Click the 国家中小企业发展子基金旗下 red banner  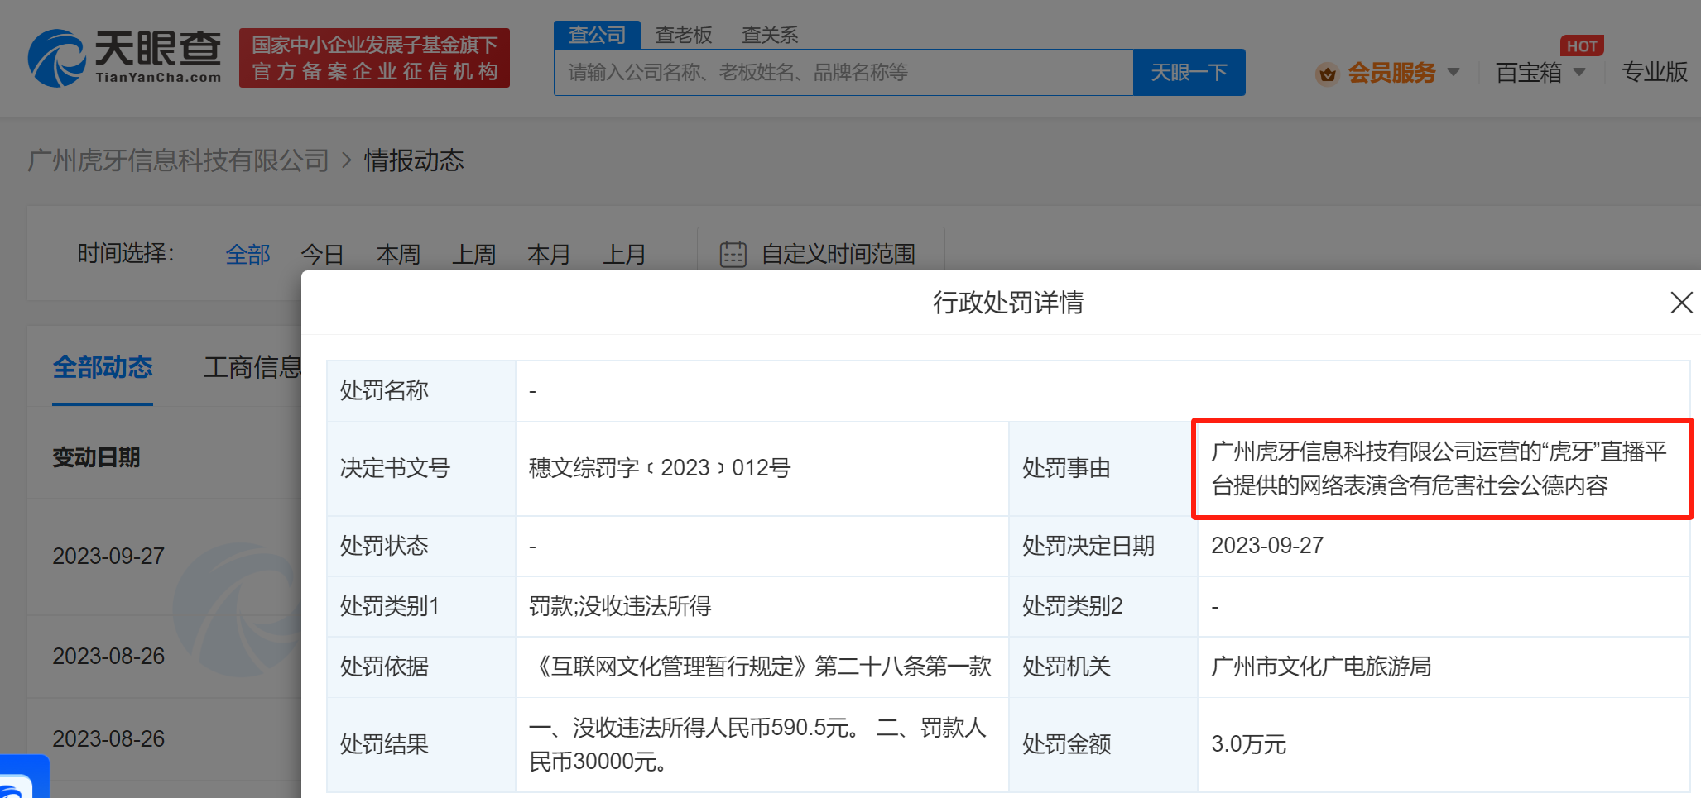(x=374, y=58)
